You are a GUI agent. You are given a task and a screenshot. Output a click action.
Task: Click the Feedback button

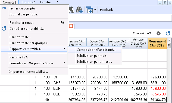coord(106,10)
